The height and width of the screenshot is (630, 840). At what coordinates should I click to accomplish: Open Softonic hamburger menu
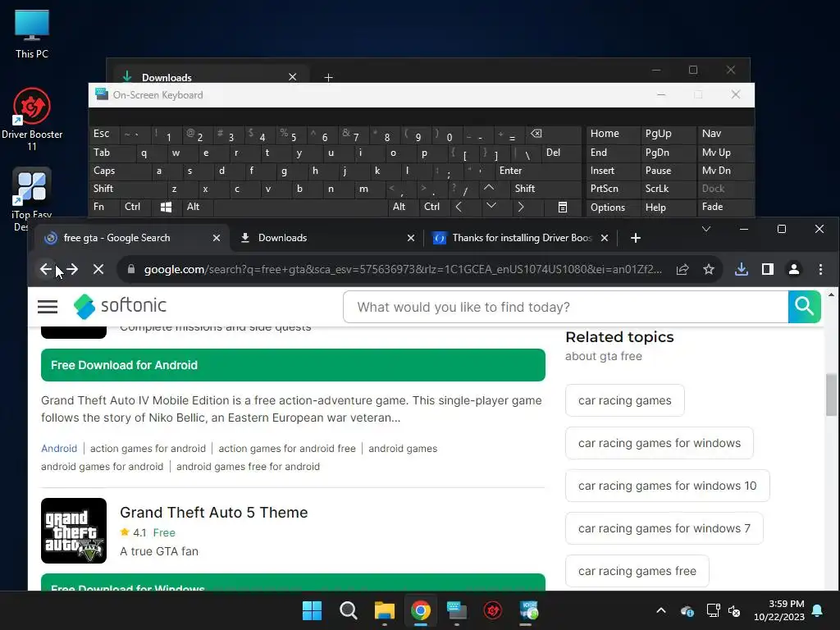tap(48, 307)
